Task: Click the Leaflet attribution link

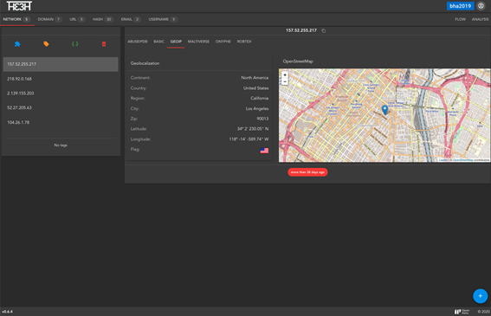Action: point(443,160)
